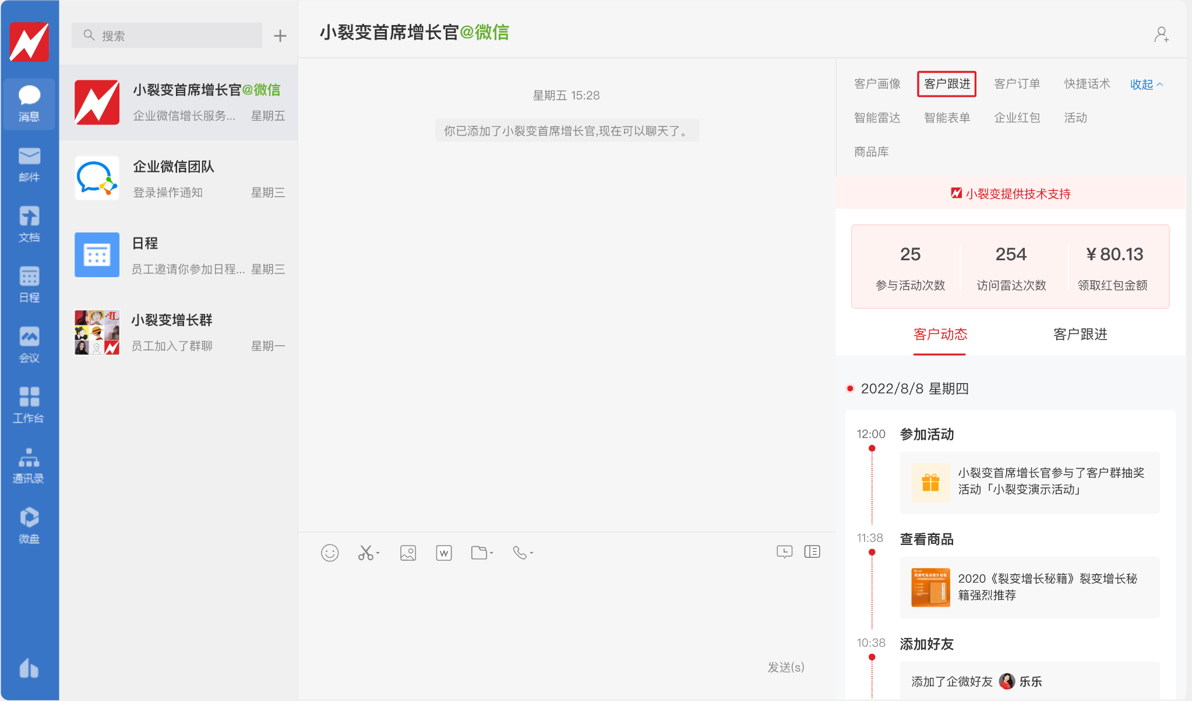The image size is (1192, 701).
Task: Click the chat history clock icon
Action: (785, 551)
